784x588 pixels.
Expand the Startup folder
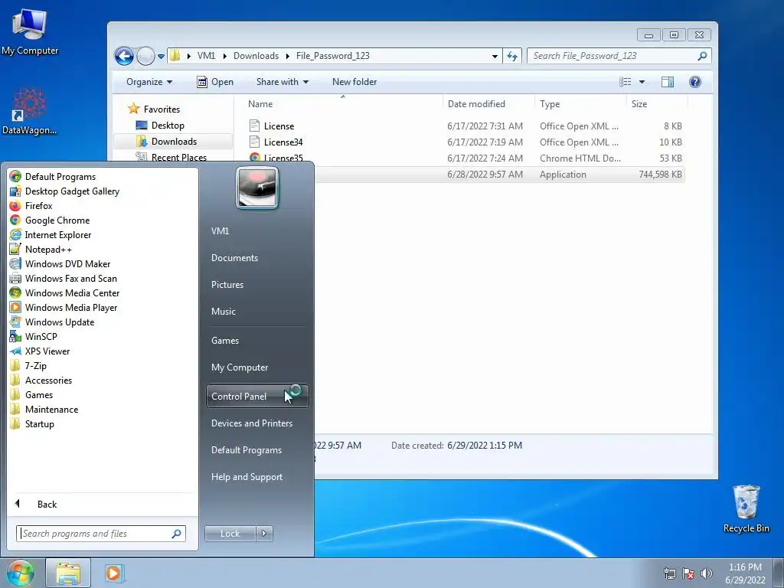click(x=39, y=423)
